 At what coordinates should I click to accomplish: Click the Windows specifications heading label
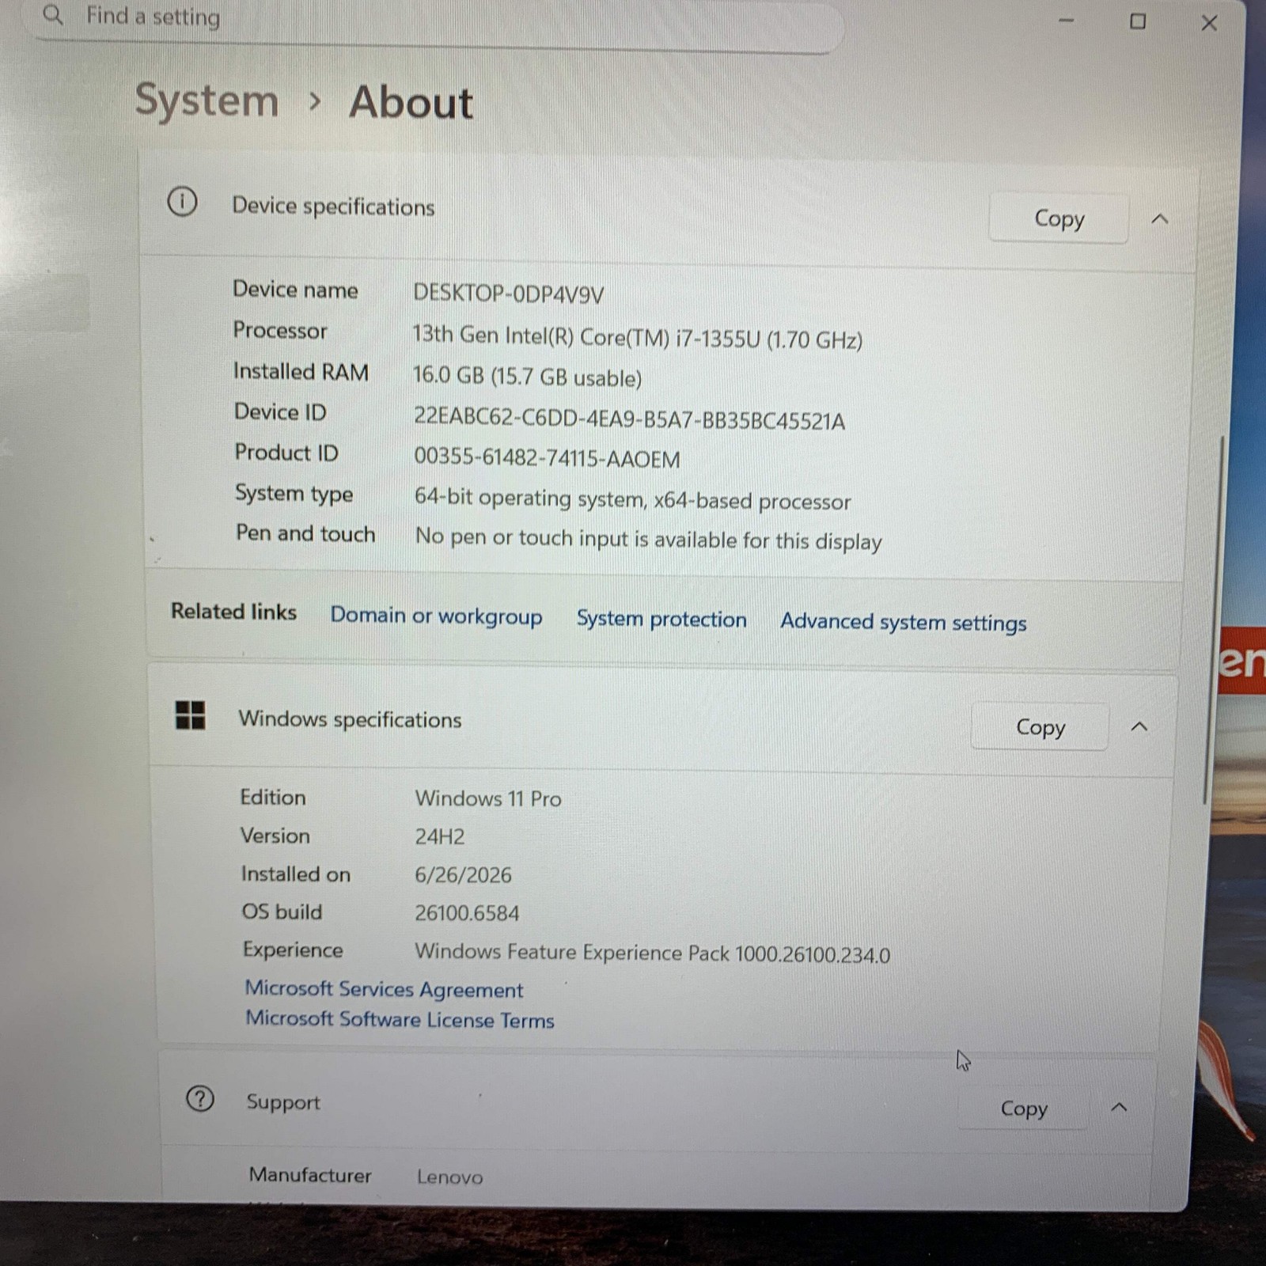350,718
